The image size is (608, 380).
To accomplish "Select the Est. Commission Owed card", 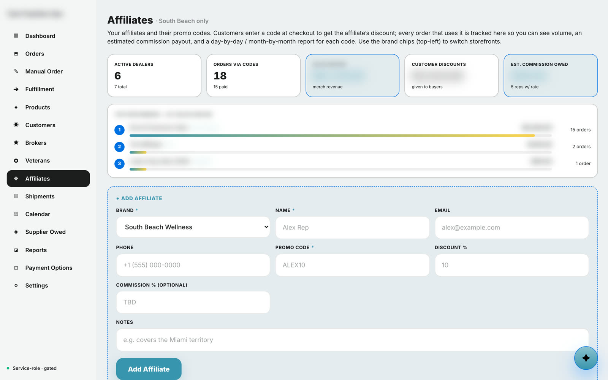I will (551, 76).
